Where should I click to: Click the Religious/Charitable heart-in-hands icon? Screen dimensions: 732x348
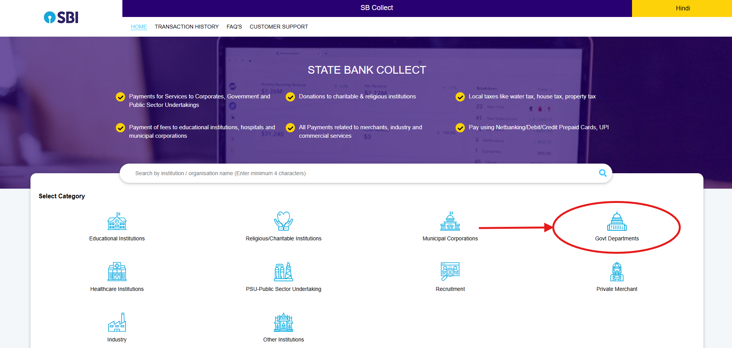[283, 221]
